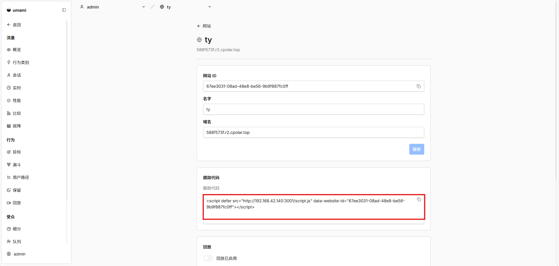Toggle the 回放已启用 switch
Image resolution: width=559 pixels, height=266 pixels.
click(x=208, y=258)
